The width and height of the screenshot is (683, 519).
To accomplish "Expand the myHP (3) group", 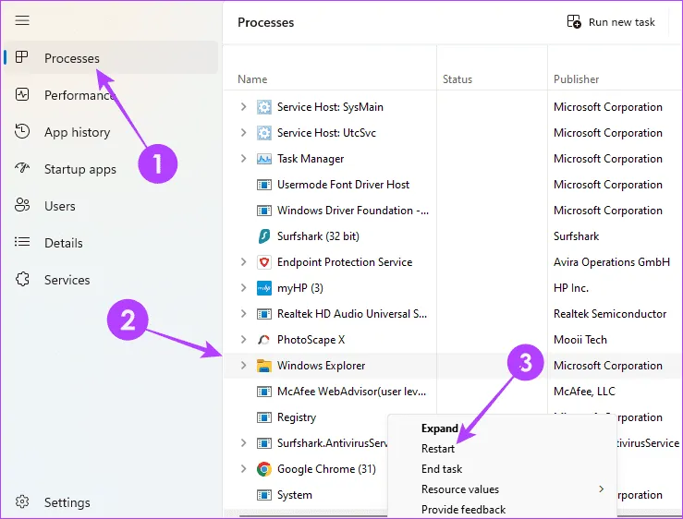I will 243,288.
